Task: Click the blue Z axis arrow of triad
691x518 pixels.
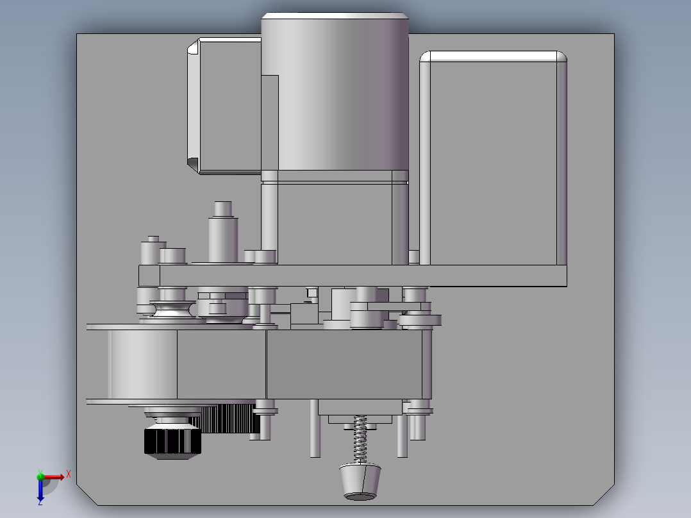Action: 40,490
